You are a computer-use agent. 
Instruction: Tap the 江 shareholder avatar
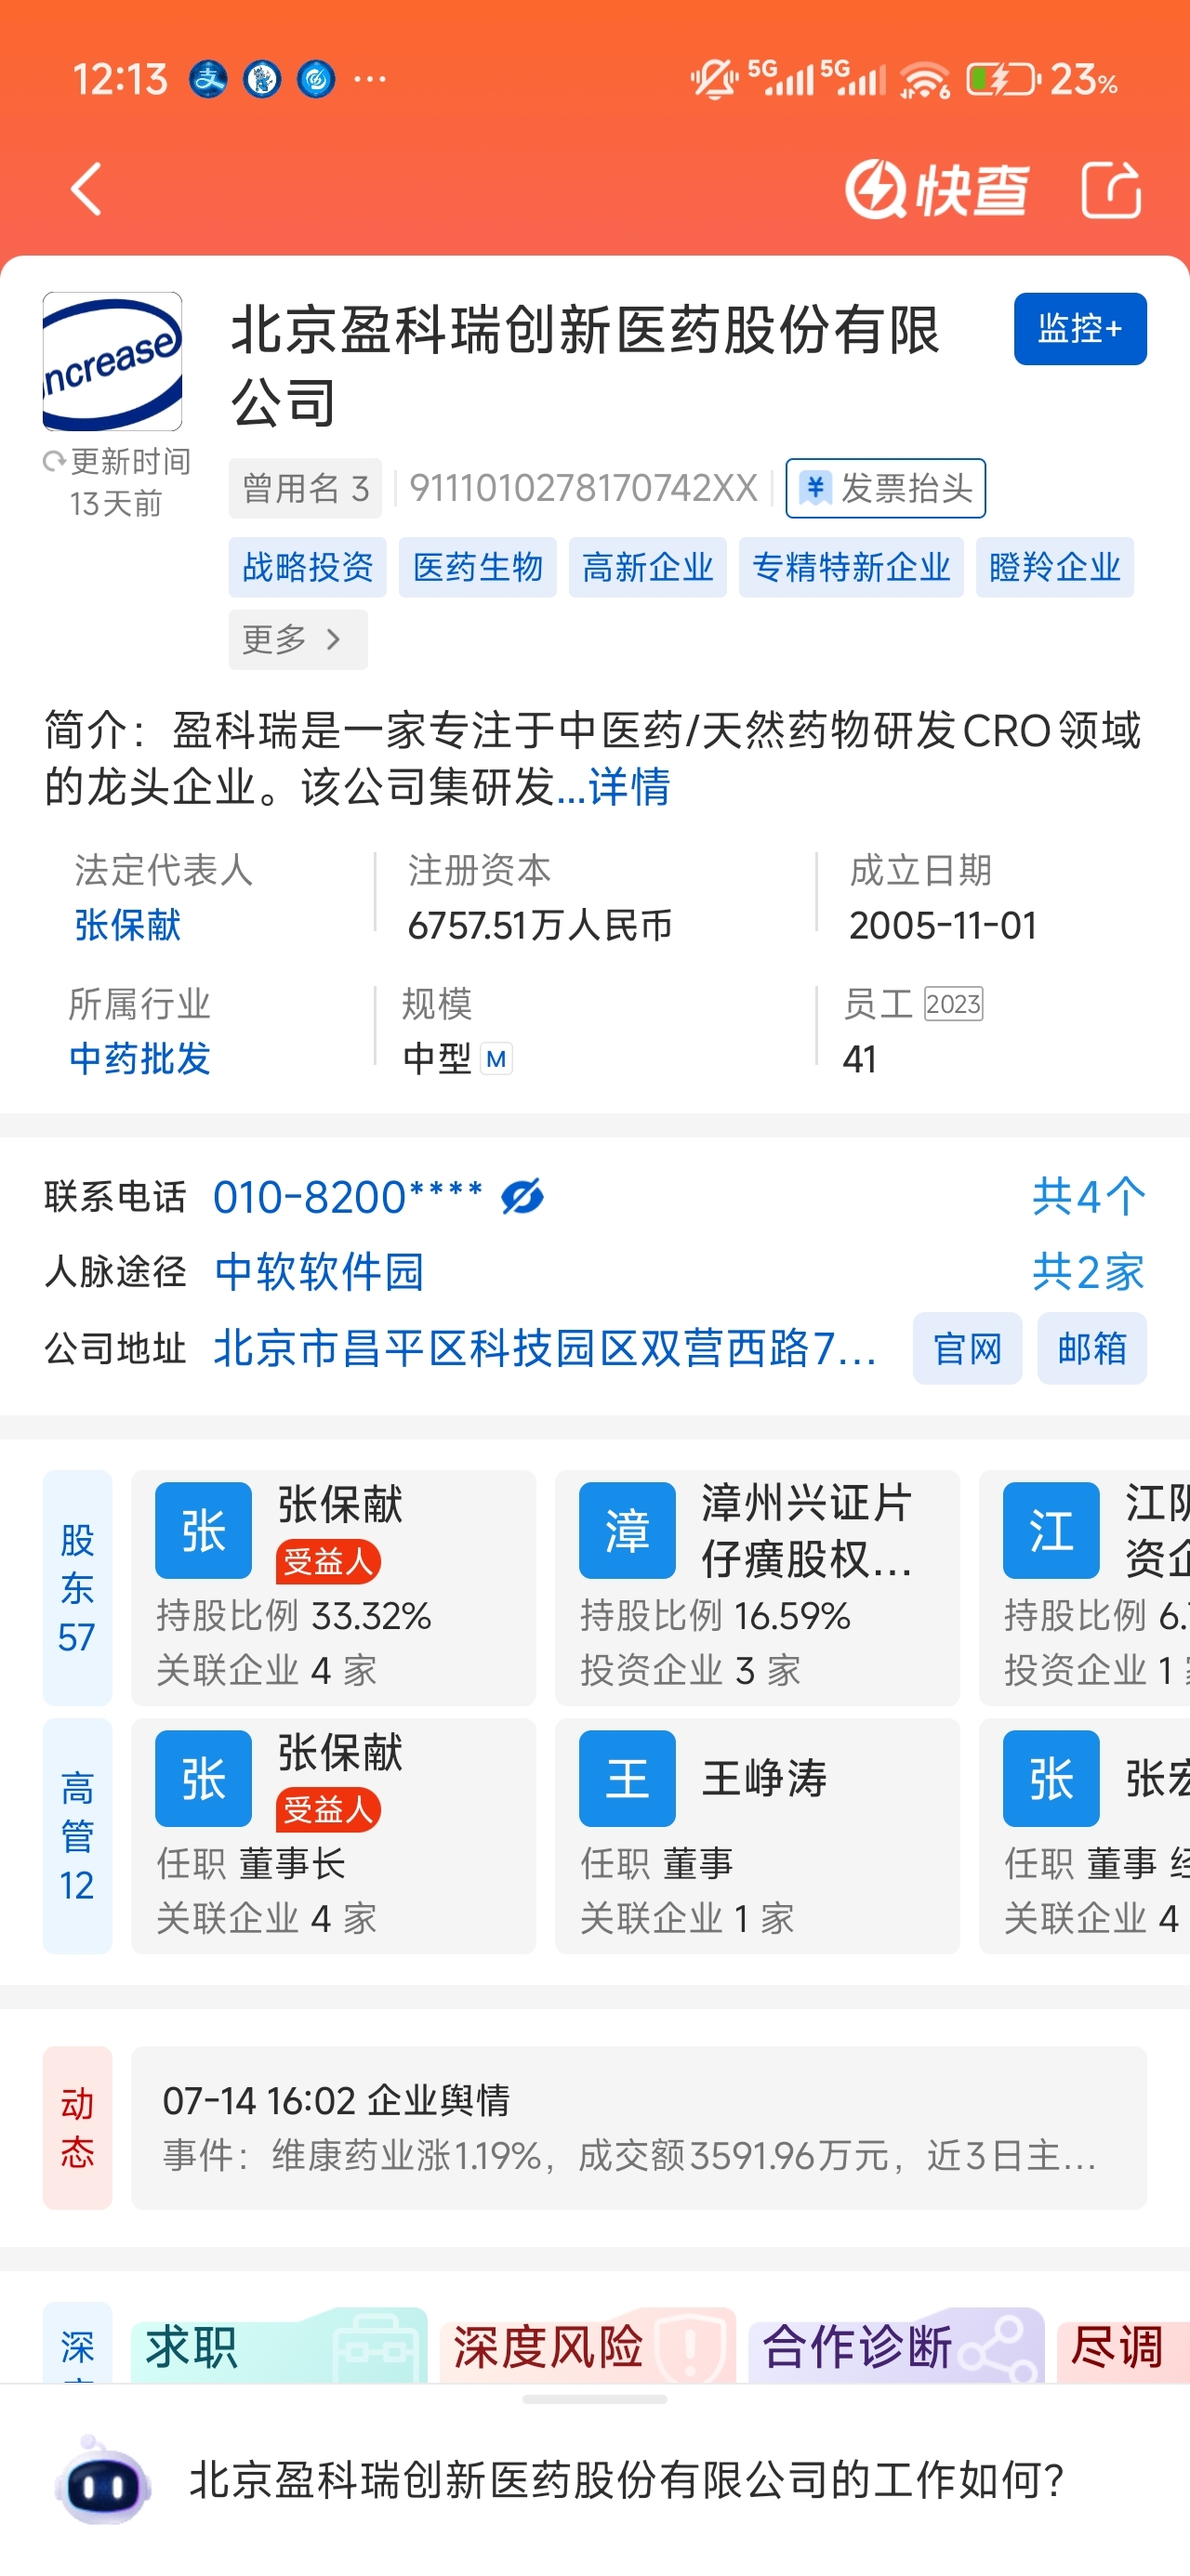(1051, 1530)
